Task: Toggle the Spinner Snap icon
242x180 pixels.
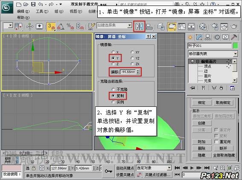Action: point(80,27)
